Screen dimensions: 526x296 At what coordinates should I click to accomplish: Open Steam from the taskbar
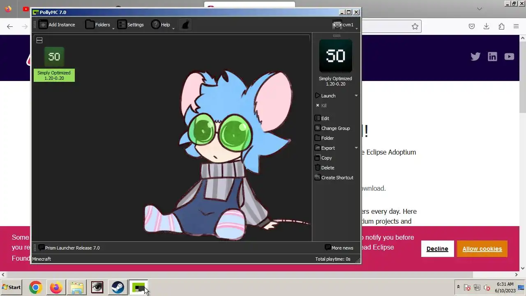coord(118,287)
